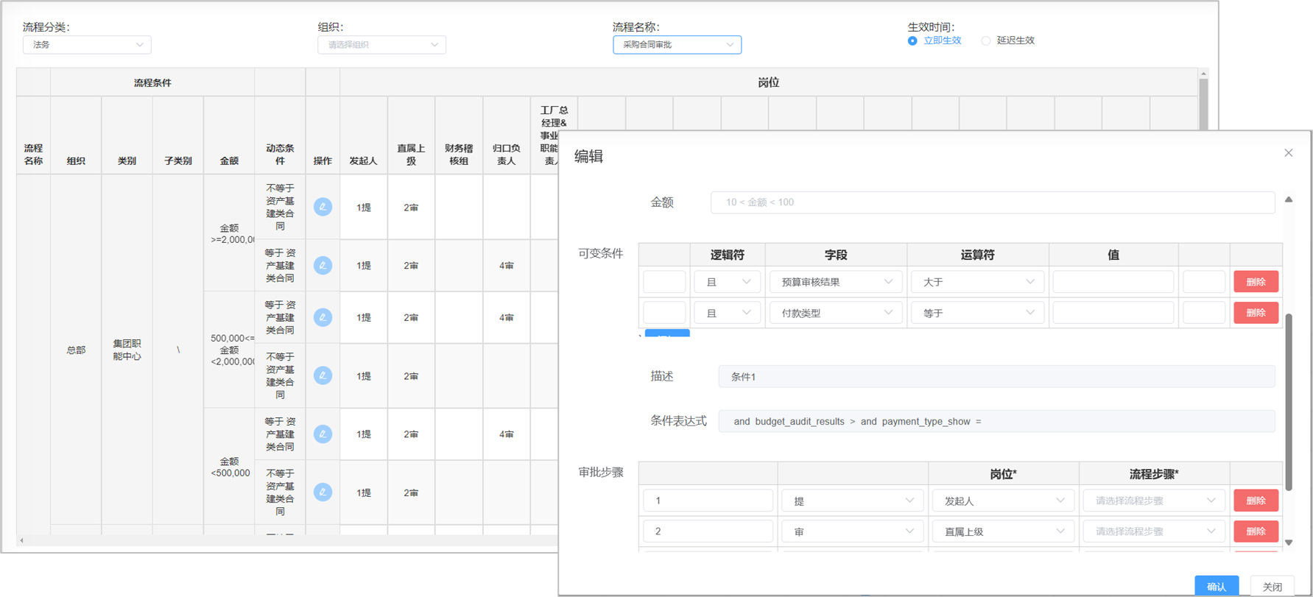Click the 编辑 dialog title
This screenshot has width=1313, height=597.
coord(588,156)
